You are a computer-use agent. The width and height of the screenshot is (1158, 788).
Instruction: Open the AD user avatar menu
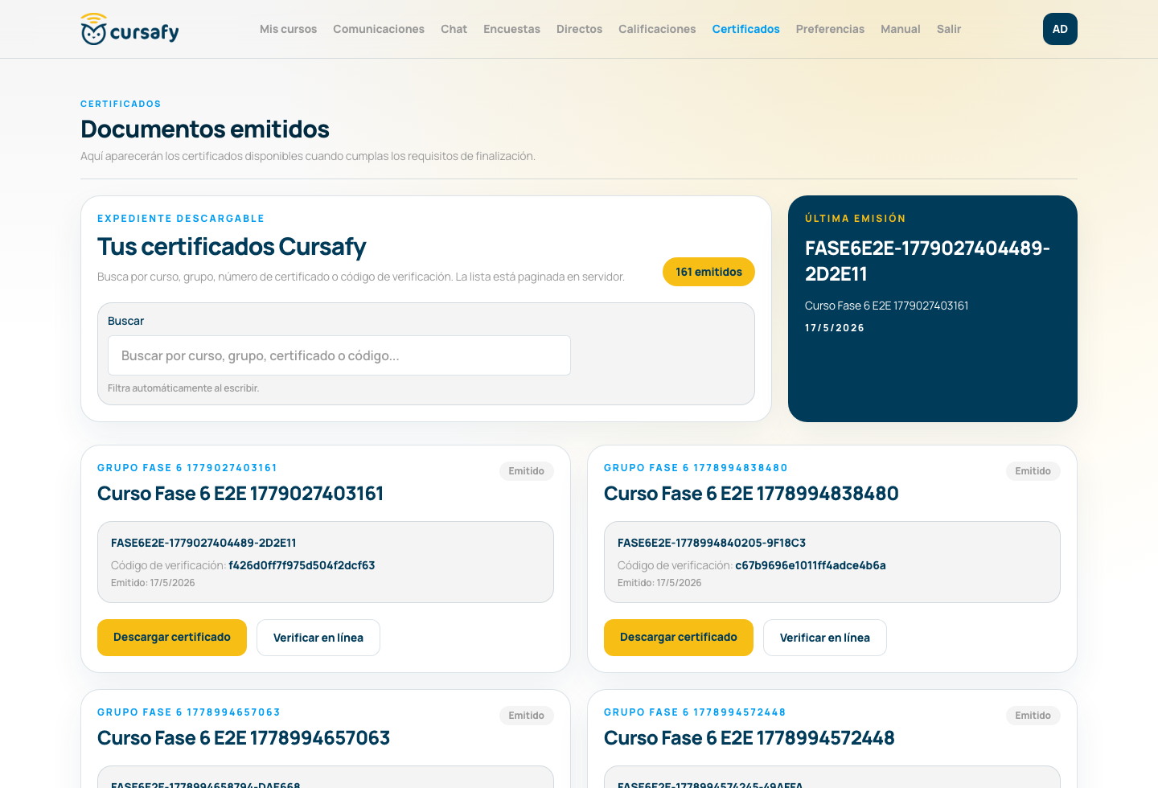coord(1060,29)
